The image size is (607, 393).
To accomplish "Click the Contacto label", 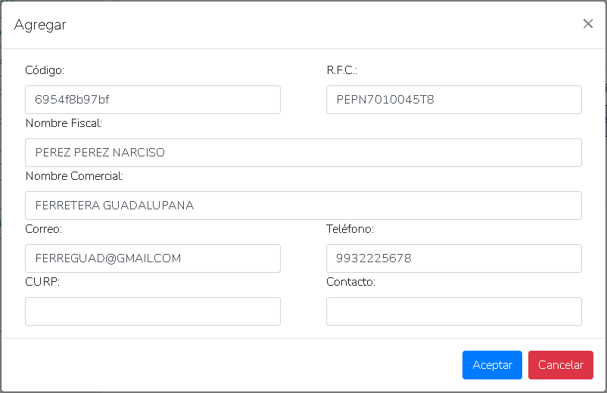I will tap(350, 282).
